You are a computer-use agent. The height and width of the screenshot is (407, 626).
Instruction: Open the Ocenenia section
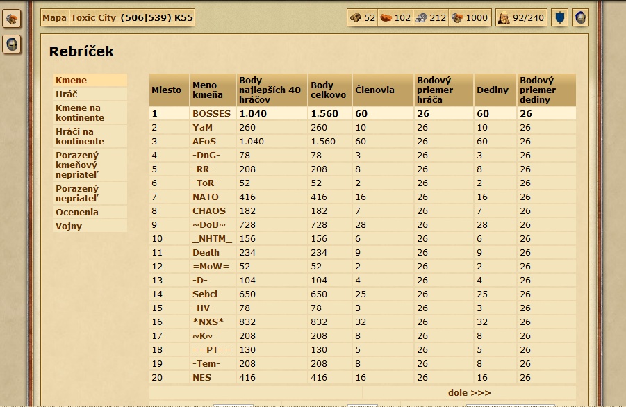[77, 212]
